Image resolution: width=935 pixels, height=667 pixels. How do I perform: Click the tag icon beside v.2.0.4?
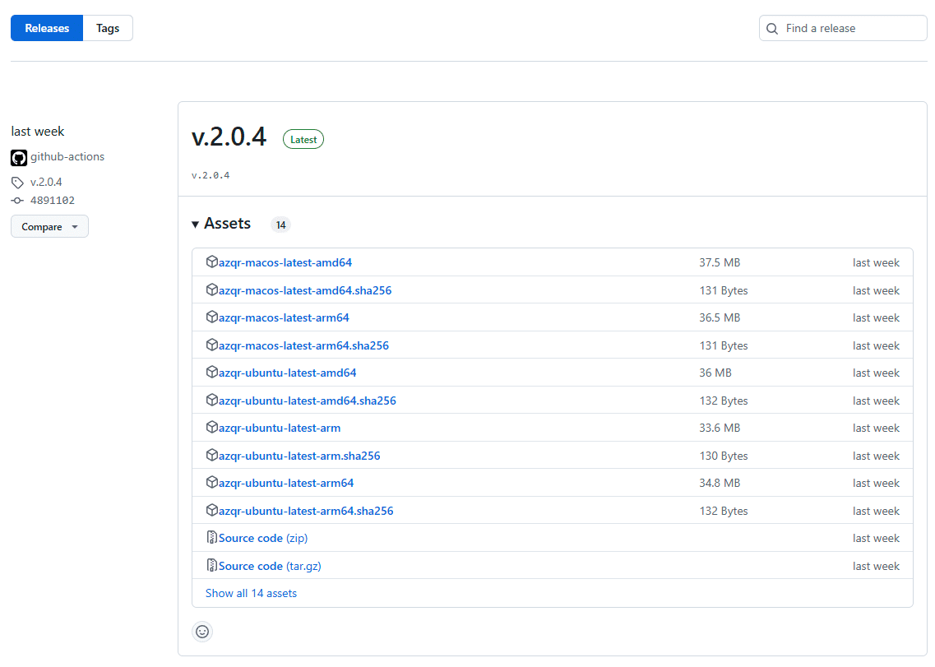[x=17, y=182]
